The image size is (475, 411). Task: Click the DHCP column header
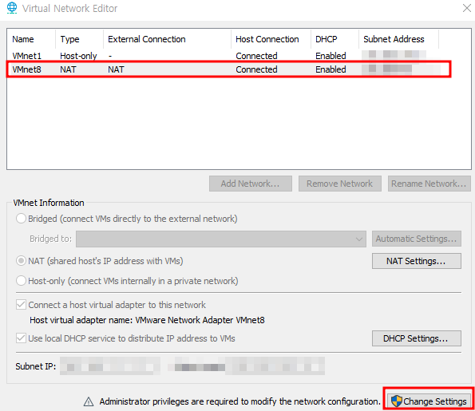(334, 39)
